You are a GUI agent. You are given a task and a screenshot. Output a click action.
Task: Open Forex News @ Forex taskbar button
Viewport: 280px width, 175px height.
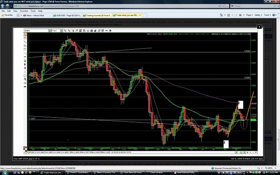click(132, 172)
